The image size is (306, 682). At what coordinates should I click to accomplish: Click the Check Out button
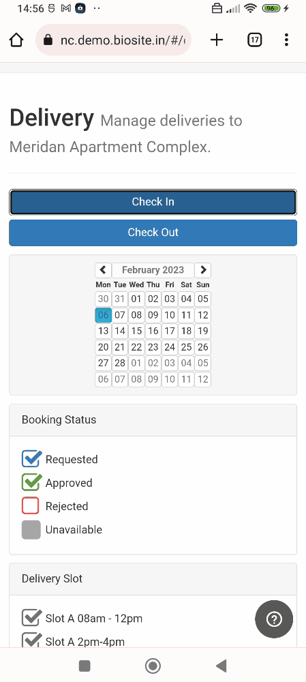click(153, 233)
